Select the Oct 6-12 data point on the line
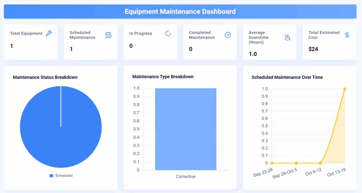The image size is (362, 193). pos(320,163)
